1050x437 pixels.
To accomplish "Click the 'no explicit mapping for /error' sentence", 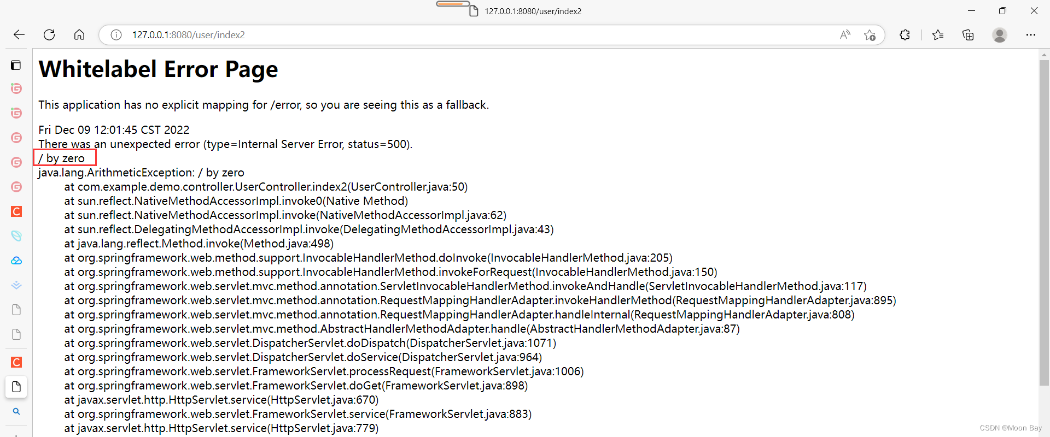I will click(x=264, y=105).
